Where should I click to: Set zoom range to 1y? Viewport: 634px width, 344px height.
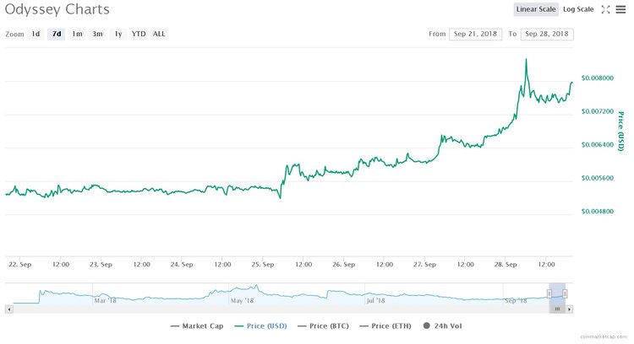118,34
